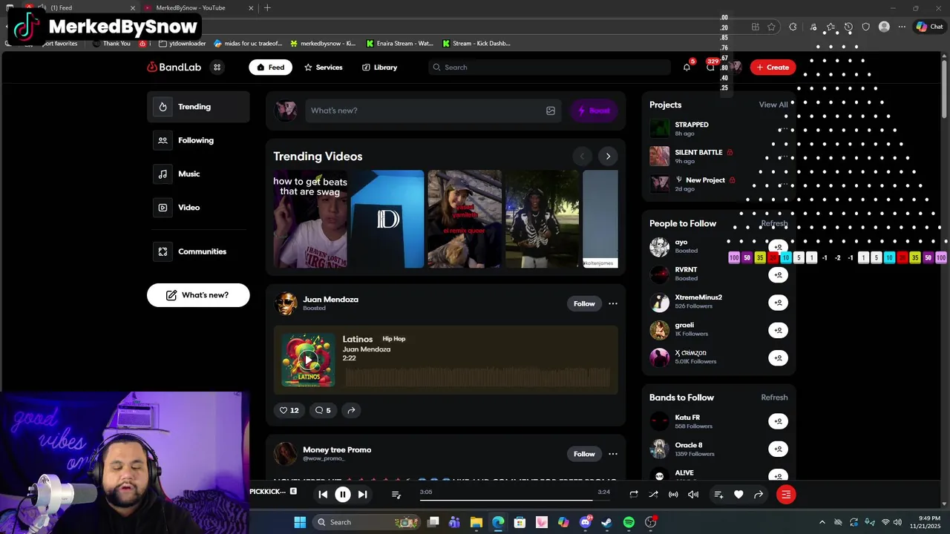Open the Services tab

tap(323, 67)
